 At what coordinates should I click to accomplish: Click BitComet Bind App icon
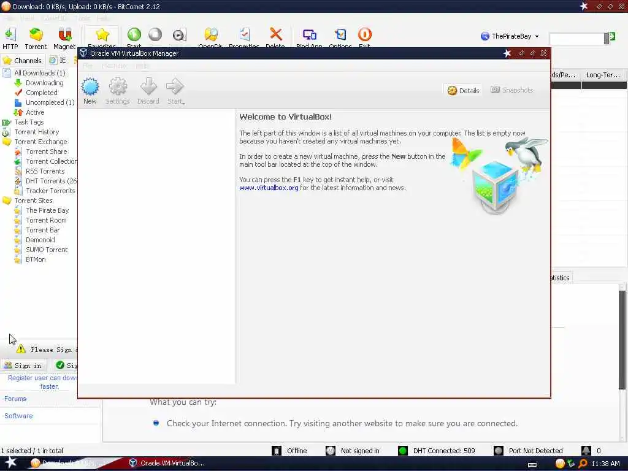click(309, 35)
